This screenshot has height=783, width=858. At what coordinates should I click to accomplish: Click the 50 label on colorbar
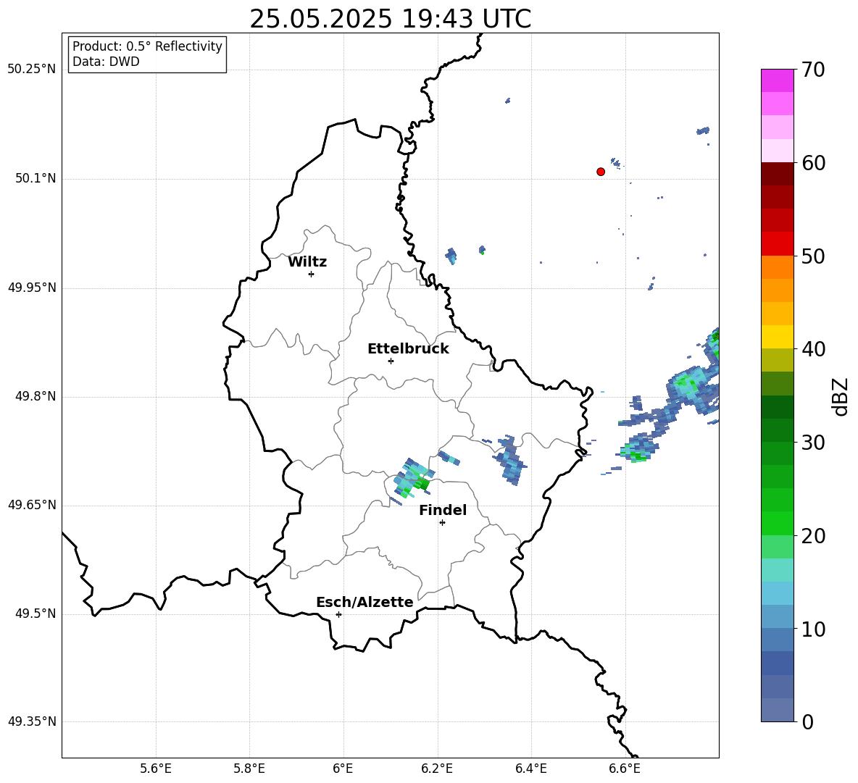pyautogui.click(x=813, y=256)
